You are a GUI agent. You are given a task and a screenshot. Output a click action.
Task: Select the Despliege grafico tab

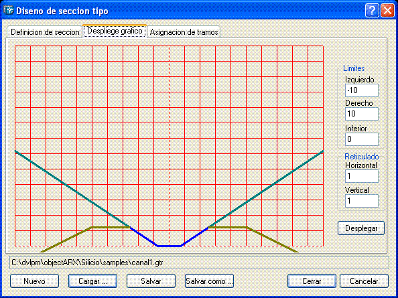pos(115,31)
